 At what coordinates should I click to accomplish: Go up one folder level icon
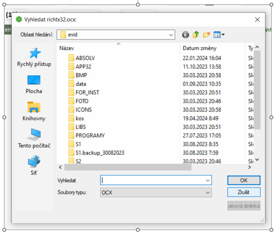point(196,35)
